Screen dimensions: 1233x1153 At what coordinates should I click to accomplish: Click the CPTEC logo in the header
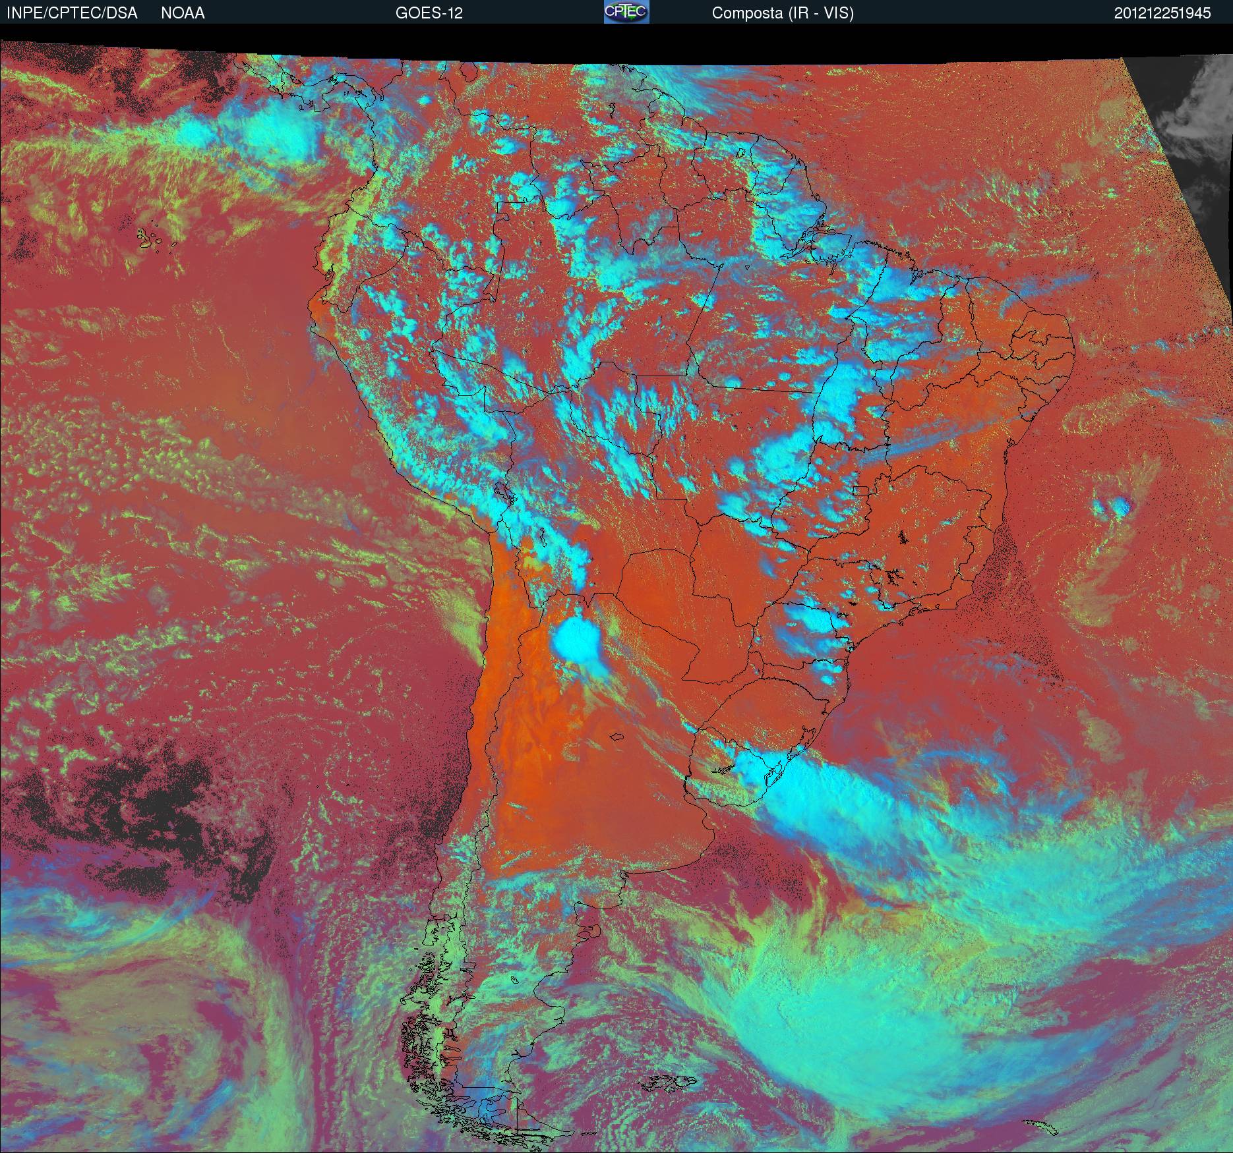coord(626,12)
